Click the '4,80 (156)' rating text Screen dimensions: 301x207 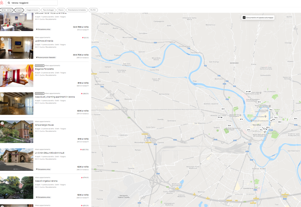coord(84,149)
